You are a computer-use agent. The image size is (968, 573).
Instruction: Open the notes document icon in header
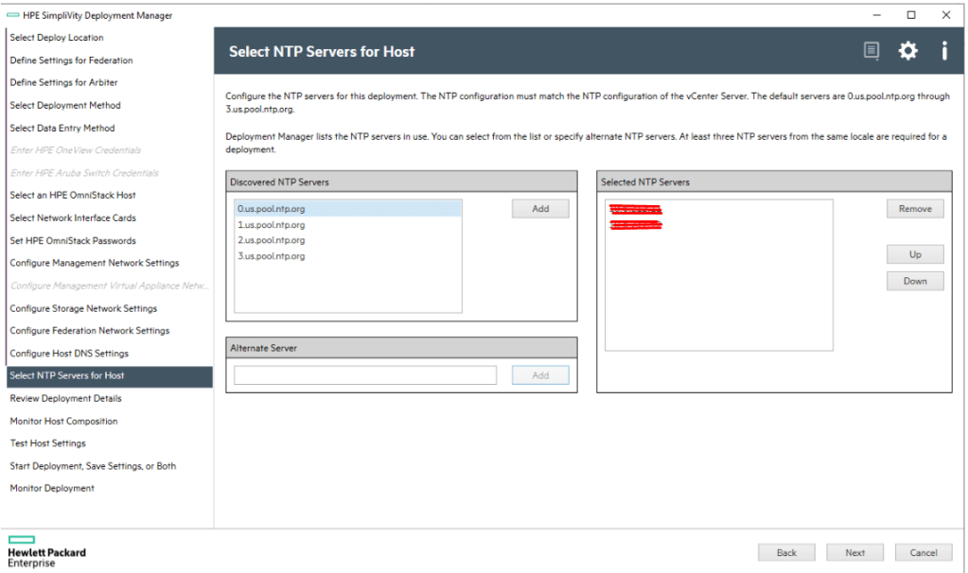click(871, 51)
